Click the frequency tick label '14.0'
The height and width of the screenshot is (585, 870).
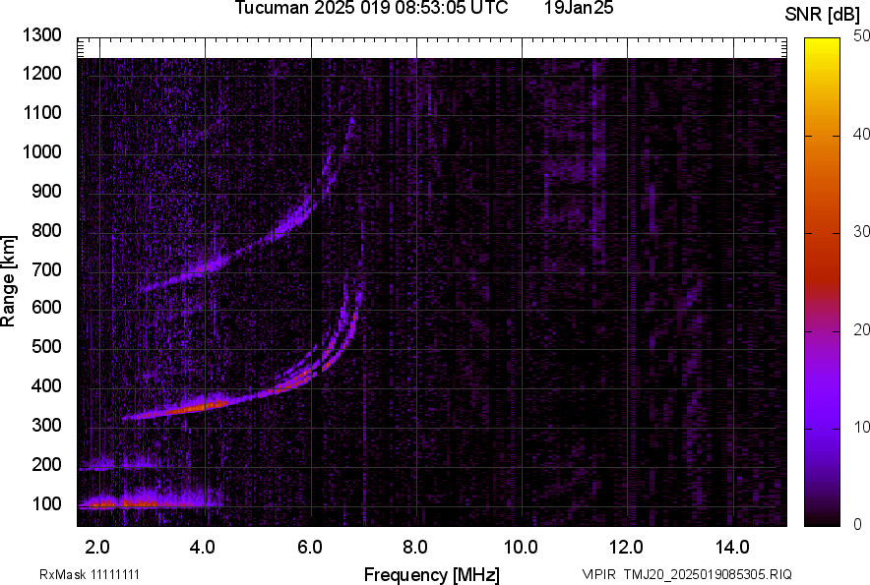(x=732, y=548)
